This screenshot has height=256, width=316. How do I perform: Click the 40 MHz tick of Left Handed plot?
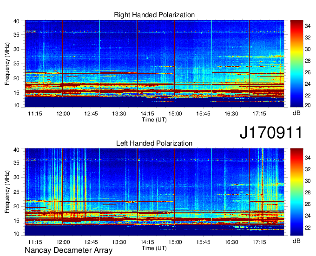[17, 150]
